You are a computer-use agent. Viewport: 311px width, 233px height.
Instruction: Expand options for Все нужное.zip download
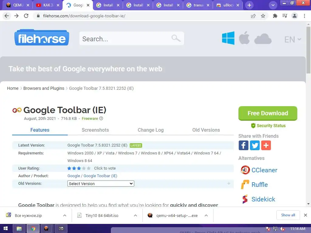click(65, 215)
